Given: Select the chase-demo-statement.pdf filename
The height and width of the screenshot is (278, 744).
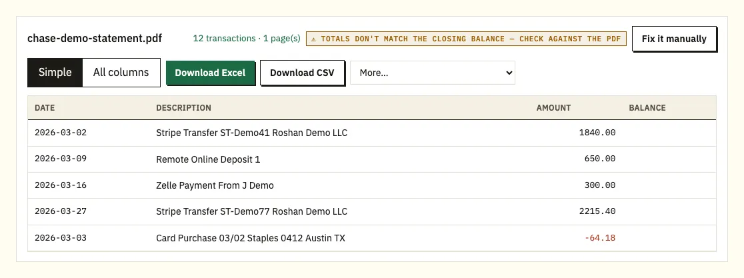Looking at the screenshot, I should (95, 39).
